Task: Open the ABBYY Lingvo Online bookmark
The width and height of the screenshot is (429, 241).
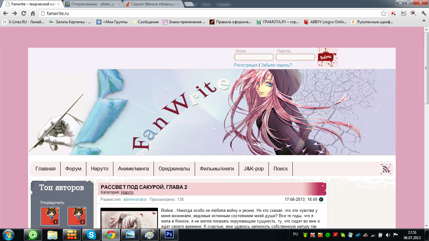Action: pyautogui.click(x=325, y=22)
